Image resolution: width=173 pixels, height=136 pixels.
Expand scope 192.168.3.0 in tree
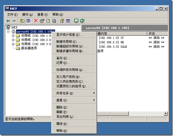click(13, 44)
